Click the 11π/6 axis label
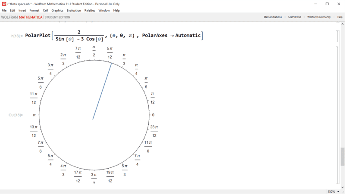This screenshot has height=194, width=345. point(148,147)
